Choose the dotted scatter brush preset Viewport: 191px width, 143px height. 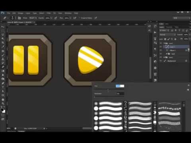click(x=170, y=109)
